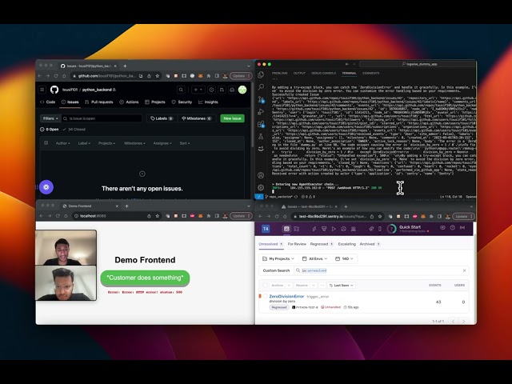Screen dimensions: 512x384
Task: Open Sentry All Envs dropdown
Action: coord(314,258)
